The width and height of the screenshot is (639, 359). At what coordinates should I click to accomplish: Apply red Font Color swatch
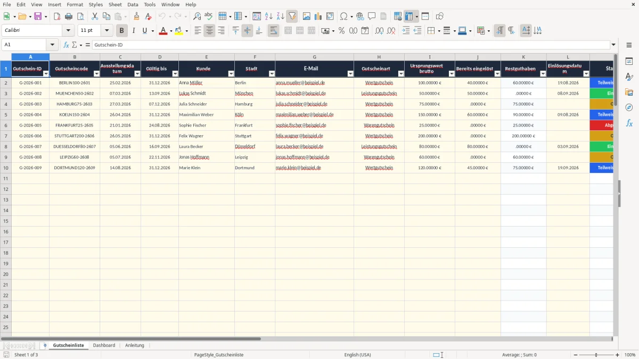[163, 31]
